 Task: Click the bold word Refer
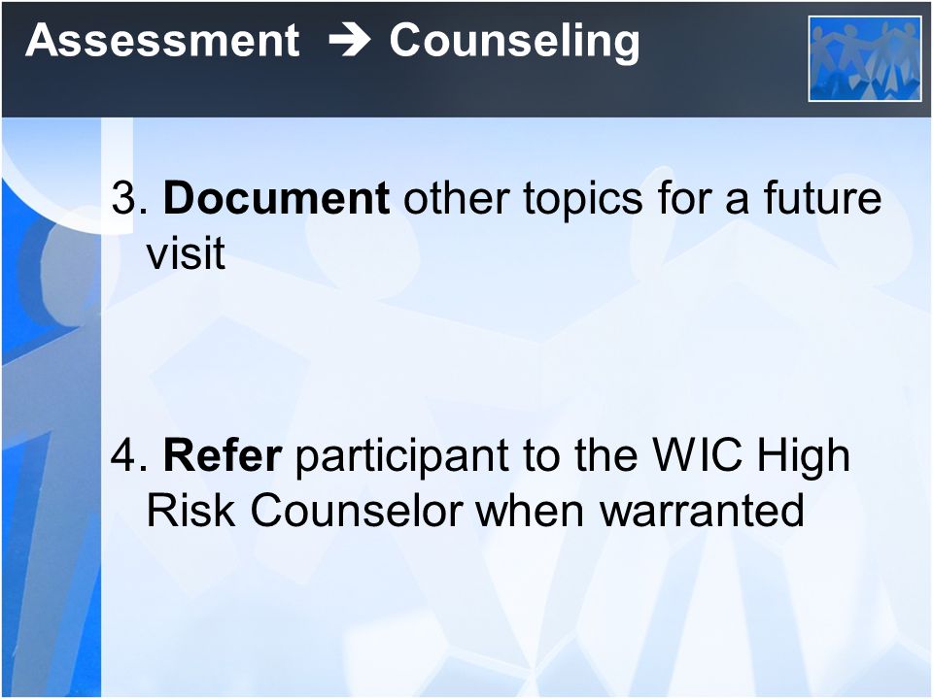[223, 455]
